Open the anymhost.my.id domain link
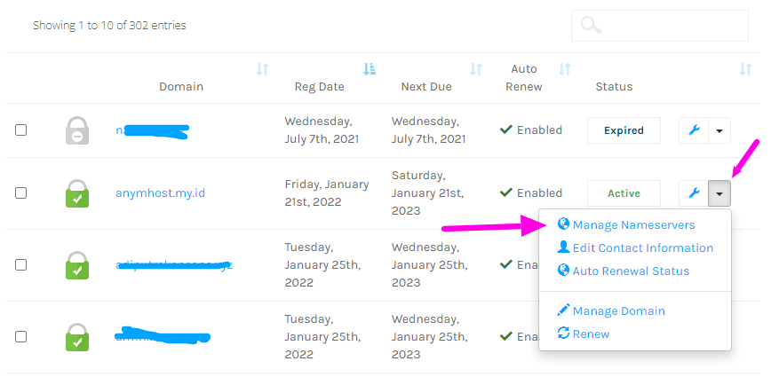This screenshot has height=377, width=779. pos(160,192)
